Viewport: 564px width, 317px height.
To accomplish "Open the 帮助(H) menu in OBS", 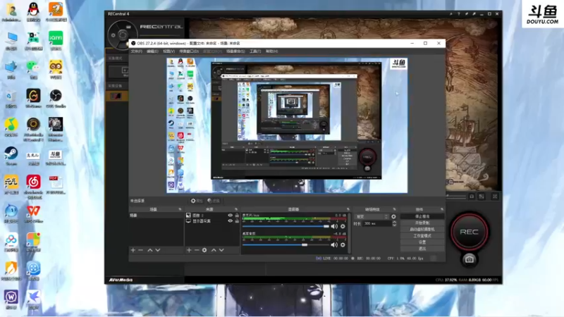I will [x=272, y=51].
